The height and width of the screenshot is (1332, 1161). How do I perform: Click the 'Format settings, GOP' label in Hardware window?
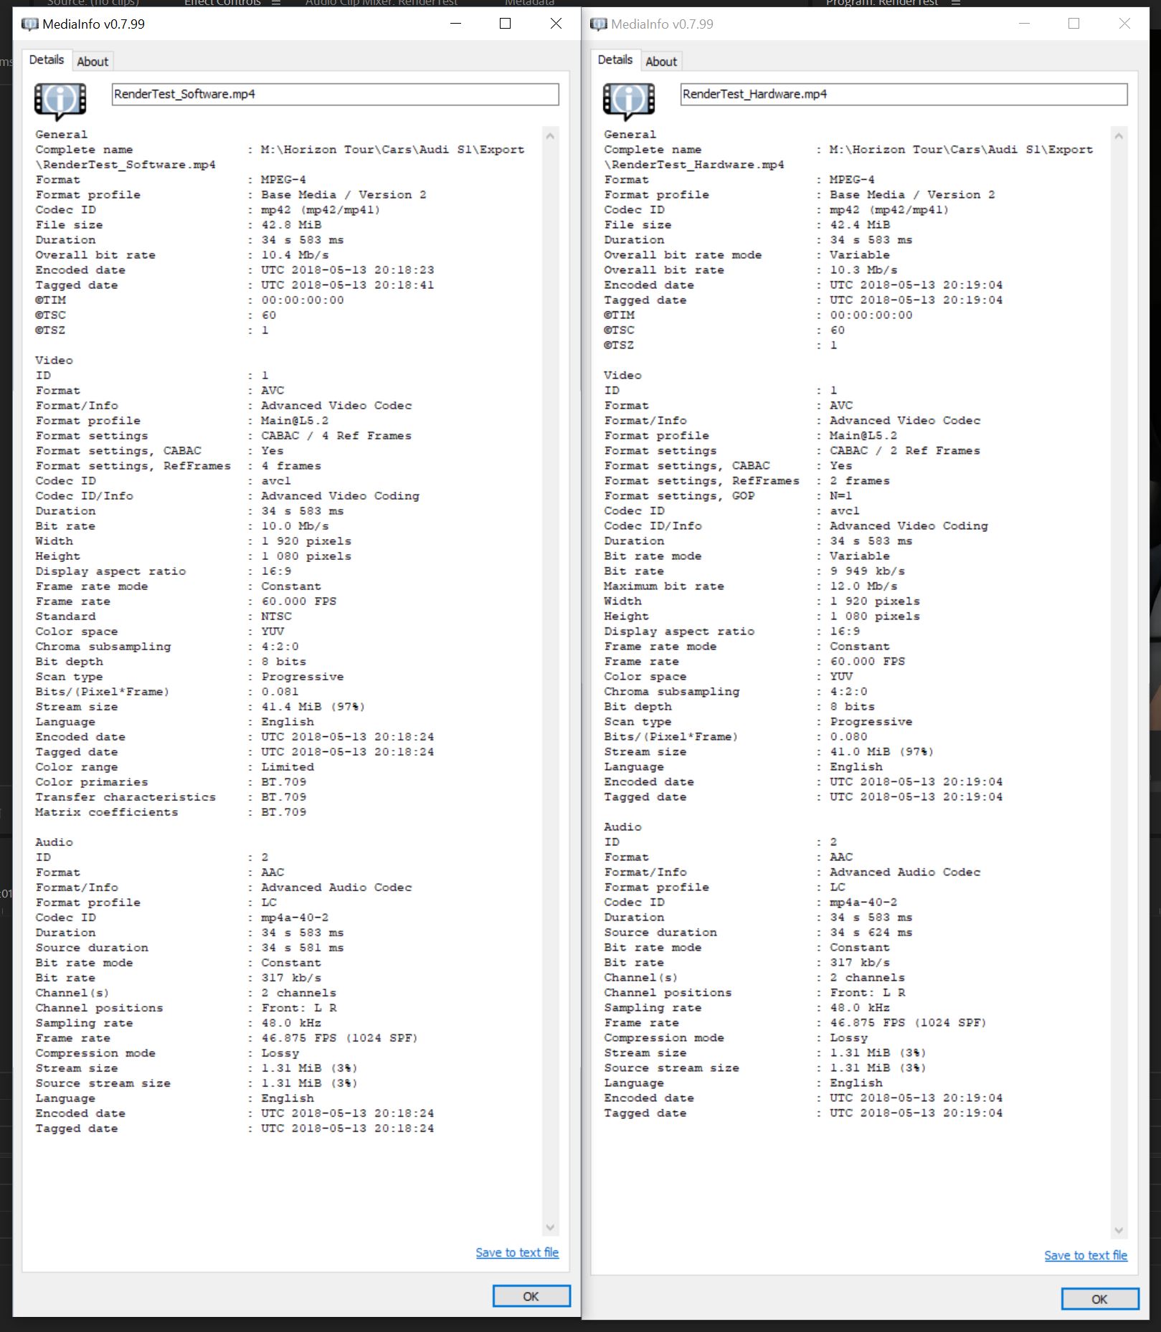679,496
